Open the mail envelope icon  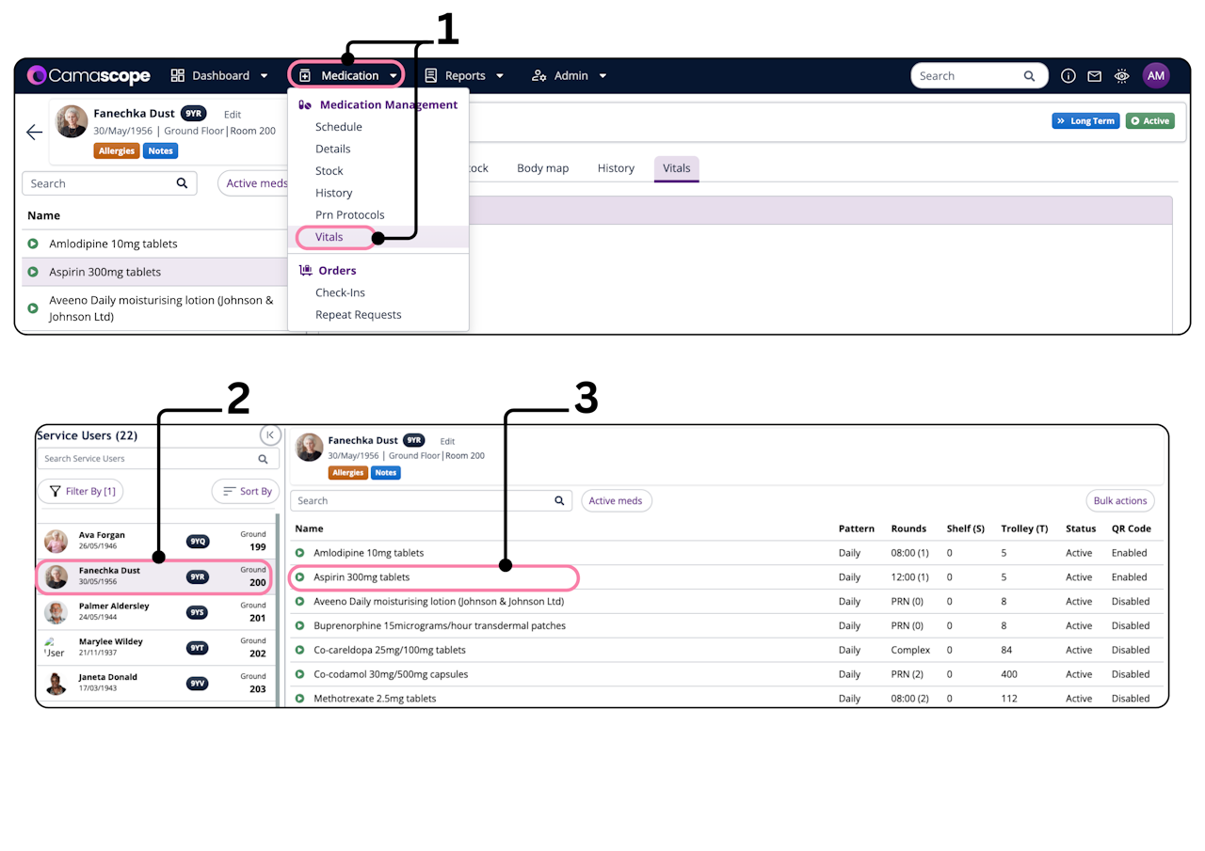point(1094,76)
